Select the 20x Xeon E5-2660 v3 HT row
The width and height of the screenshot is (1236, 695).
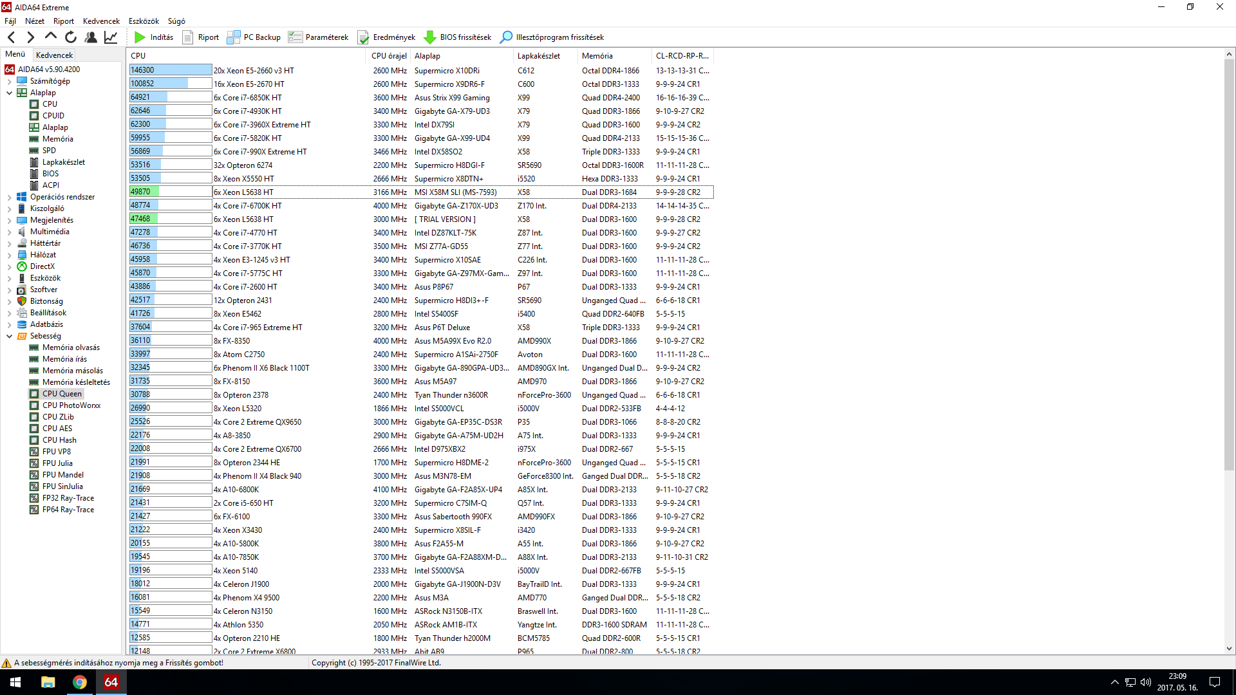point(421,71)
